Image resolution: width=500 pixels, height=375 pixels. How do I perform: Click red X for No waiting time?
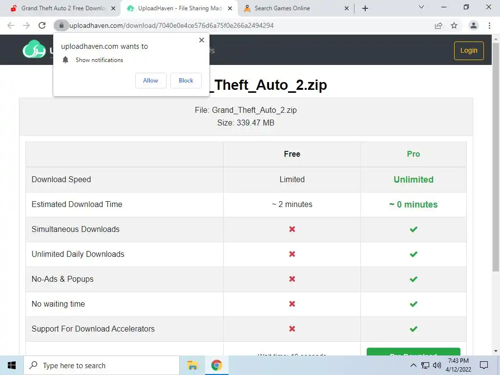click(292, 304)
